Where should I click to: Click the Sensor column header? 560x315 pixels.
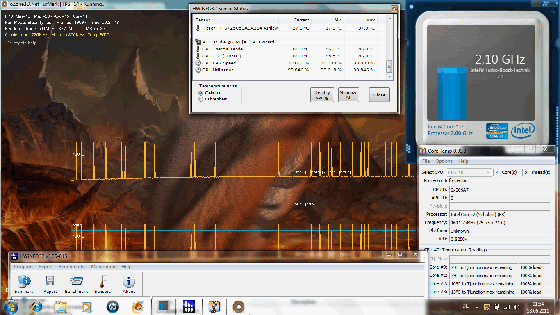point(236,20)
